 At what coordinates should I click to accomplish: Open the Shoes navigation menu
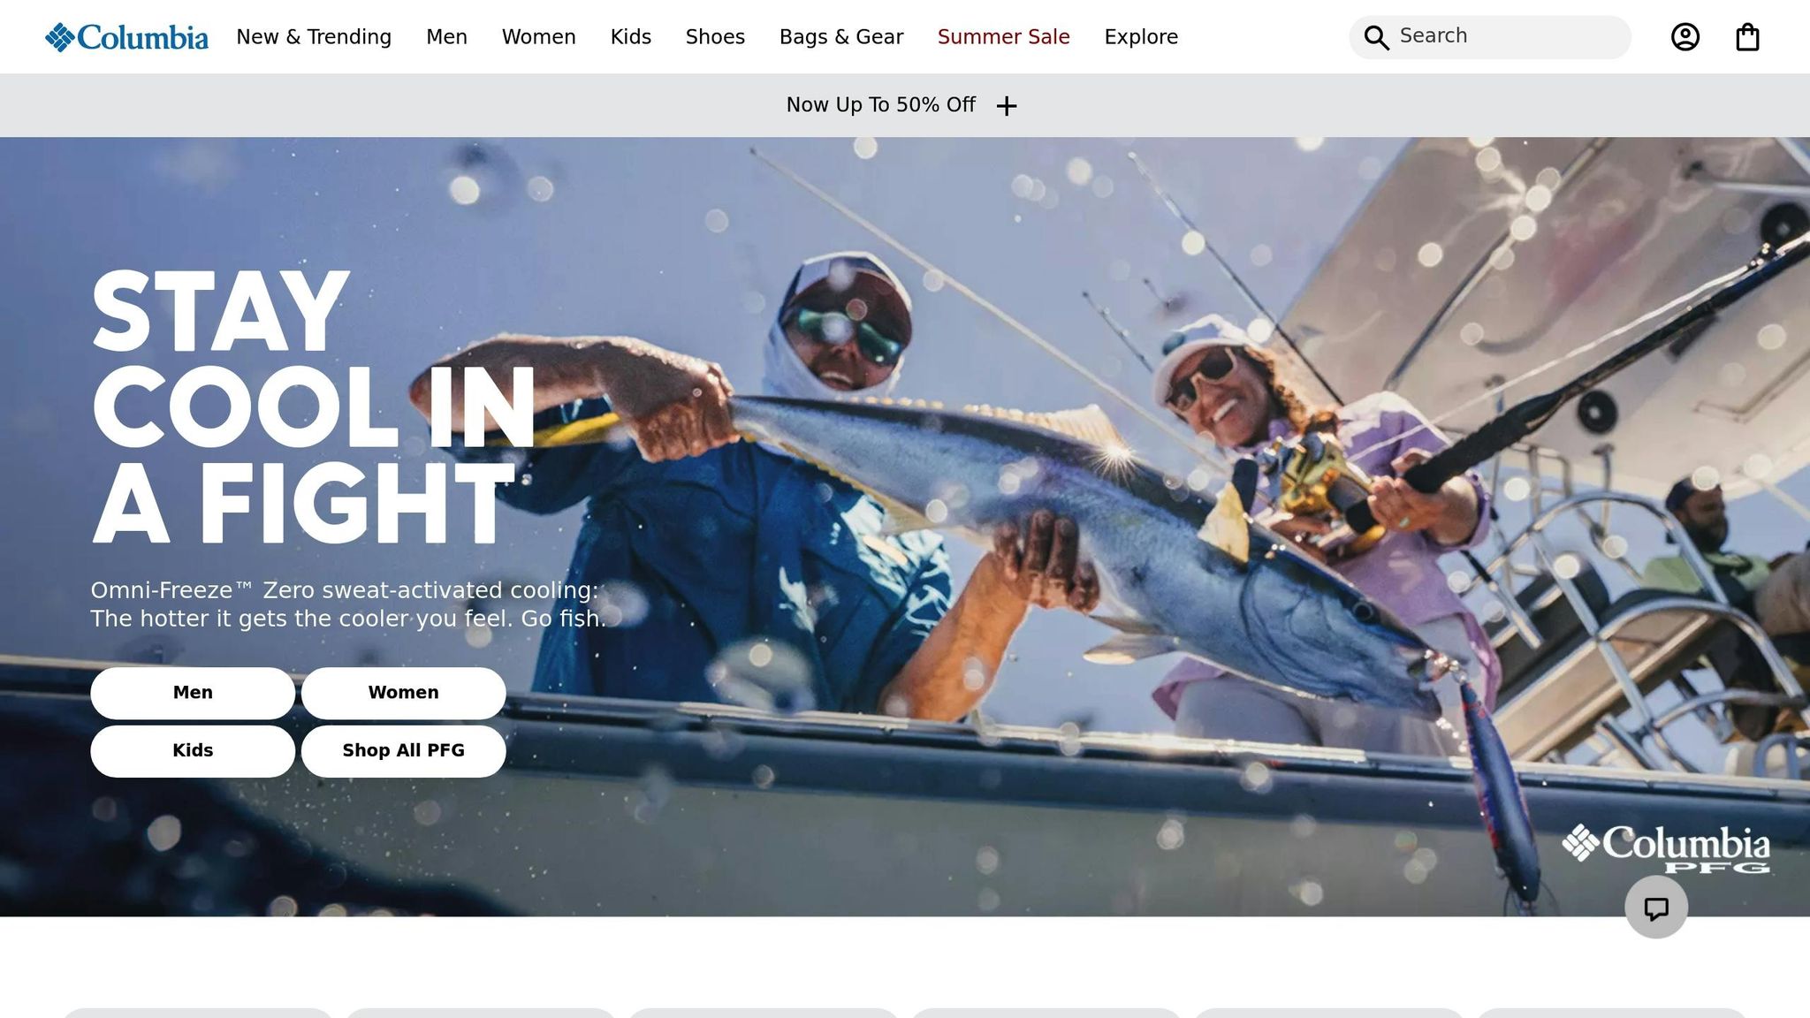coord(715,37)
